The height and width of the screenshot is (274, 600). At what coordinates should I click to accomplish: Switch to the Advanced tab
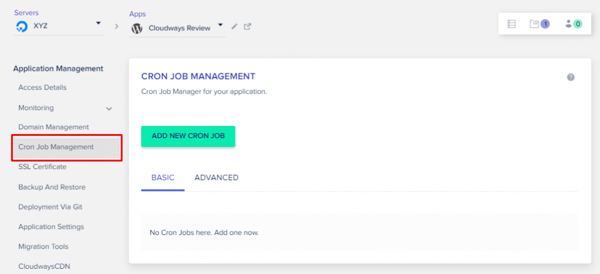(216, 177)
